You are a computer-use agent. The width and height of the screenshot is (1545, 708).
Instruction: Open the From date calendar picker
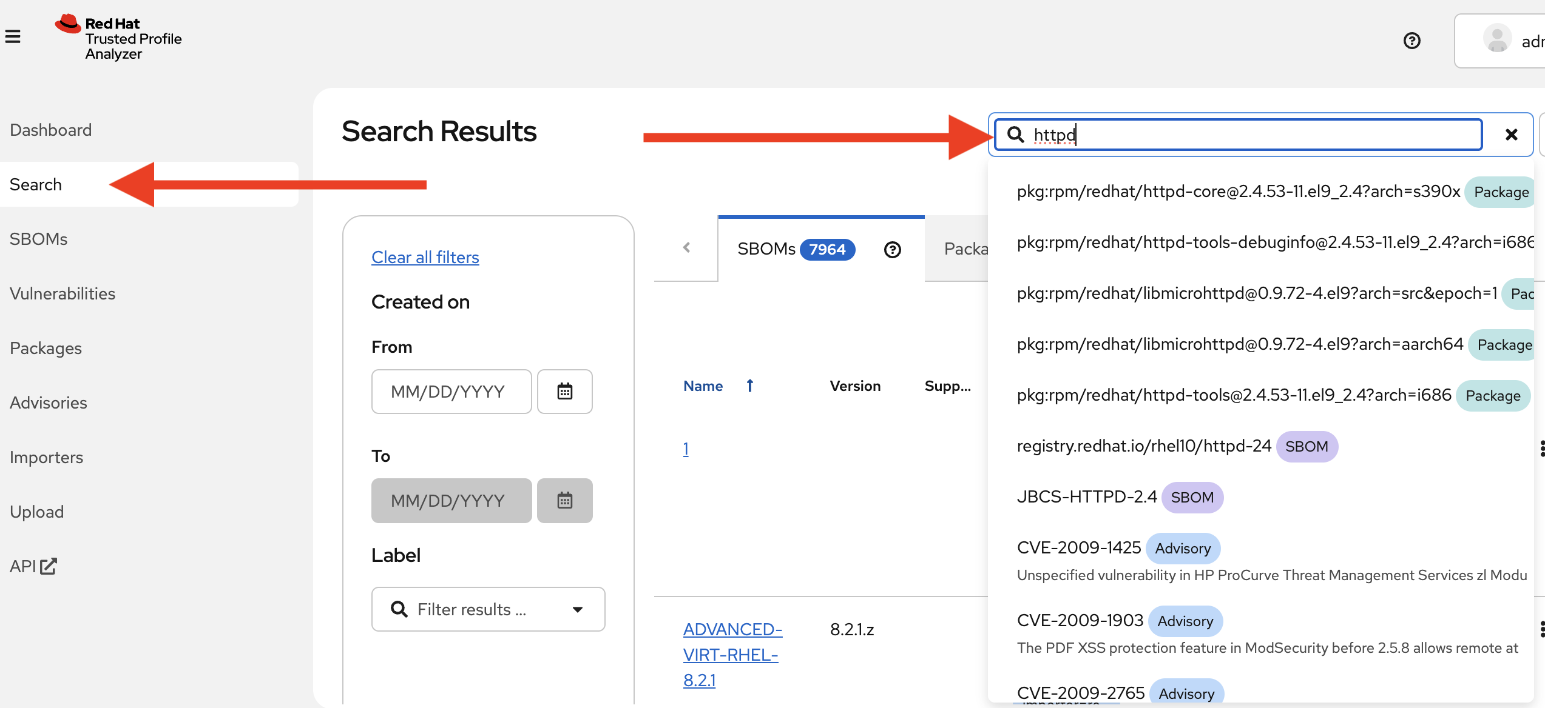coord(564,392)
